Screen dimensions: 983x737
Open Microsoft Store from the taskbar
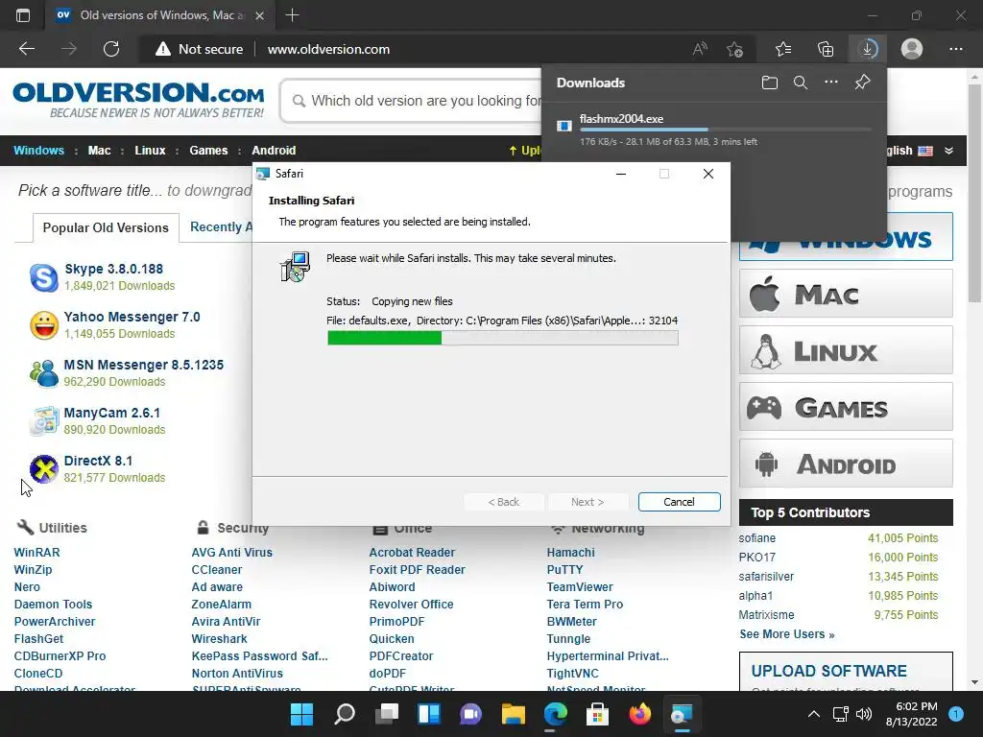597,714
